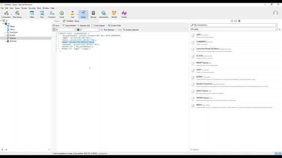The height and width of the screenshot is (158, 282).
Task: Click the WHILE snippet icon
Action: pos(193,106)
